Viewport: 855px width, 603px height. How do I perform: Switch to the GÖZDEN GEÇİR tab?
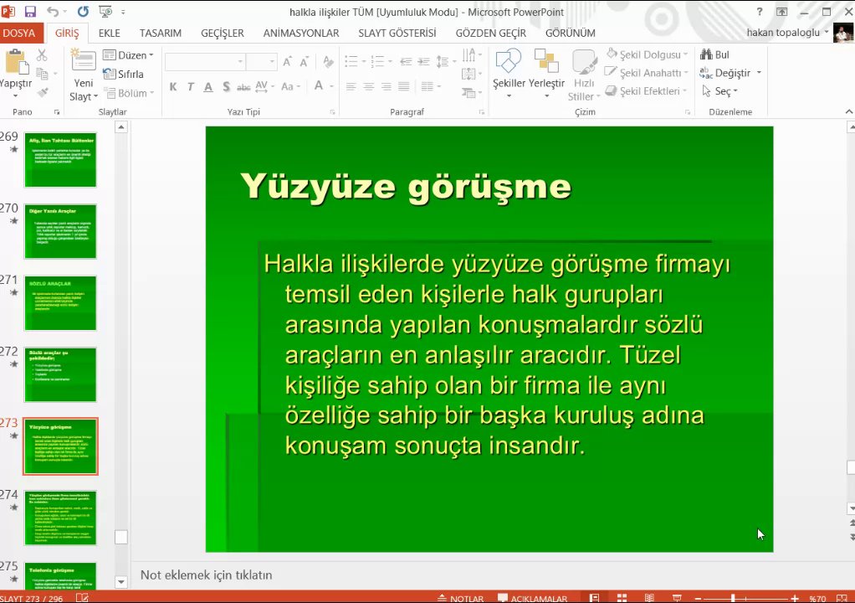(491, 33)
